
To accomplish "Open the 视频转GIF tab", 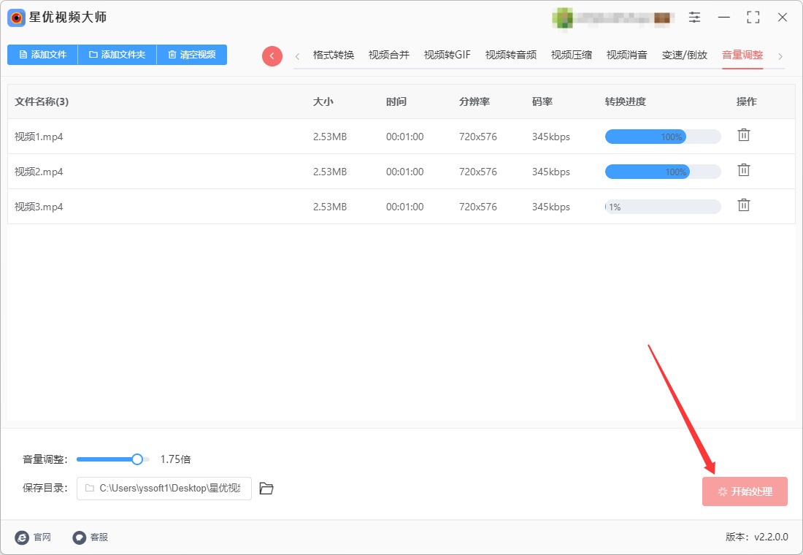I will pos(447,55).
